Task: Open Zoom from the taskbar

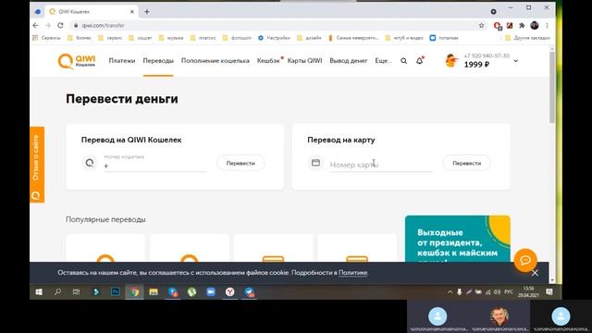Action: tap(211, 292)
